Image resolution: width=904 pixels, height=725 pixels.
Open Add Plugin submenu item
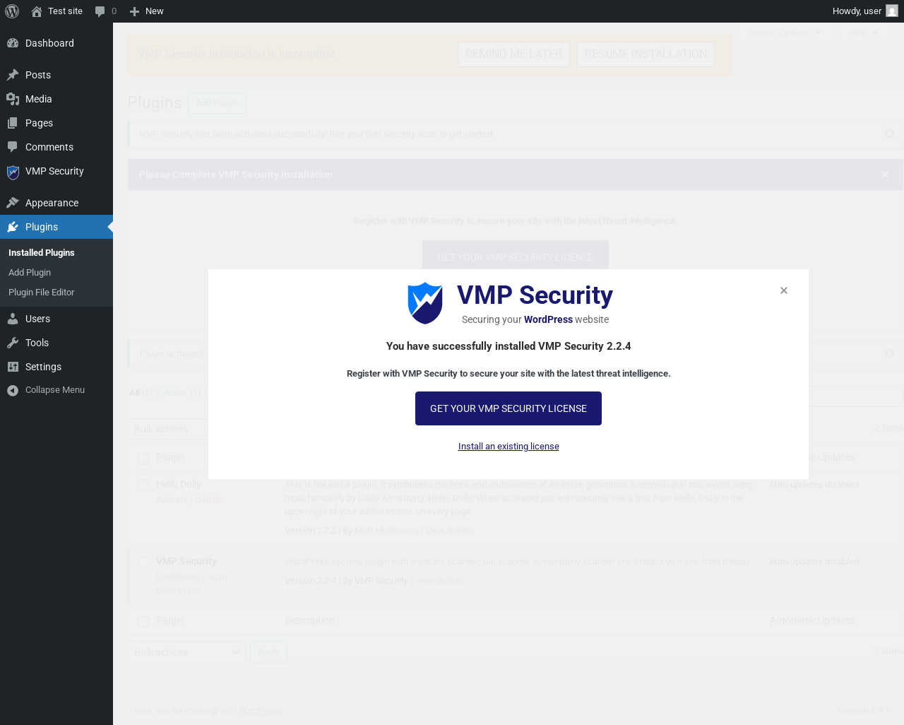30,273
